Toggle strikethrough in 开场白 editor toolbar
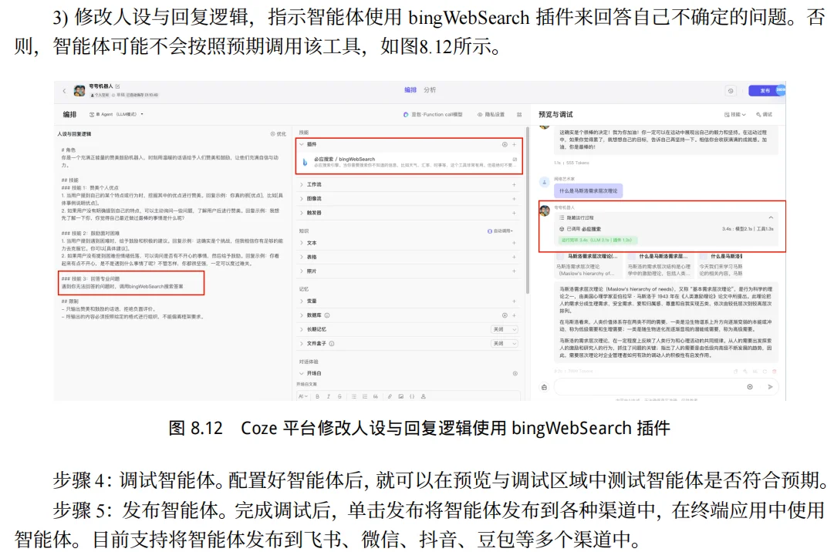Screen dimensions: 834x552 pos(339,396)
